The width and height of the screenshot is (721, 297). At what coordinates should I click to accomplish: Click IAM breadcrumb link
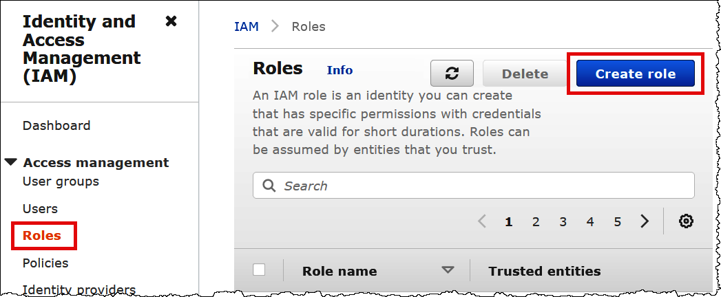click(x=247, y=27)
